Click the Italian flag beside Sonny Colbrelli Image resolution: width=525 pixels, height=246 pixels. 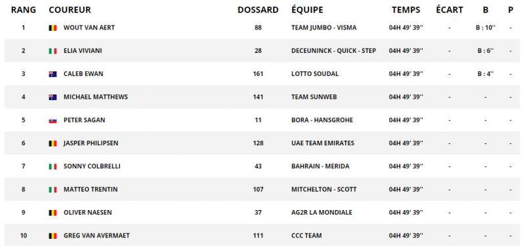tap(52, 167)
